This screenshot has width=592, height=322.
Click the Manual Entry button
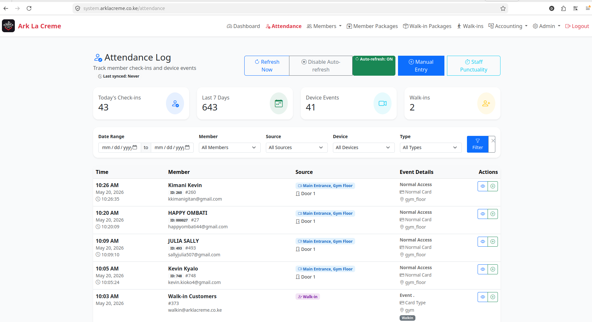pos(421,66)
